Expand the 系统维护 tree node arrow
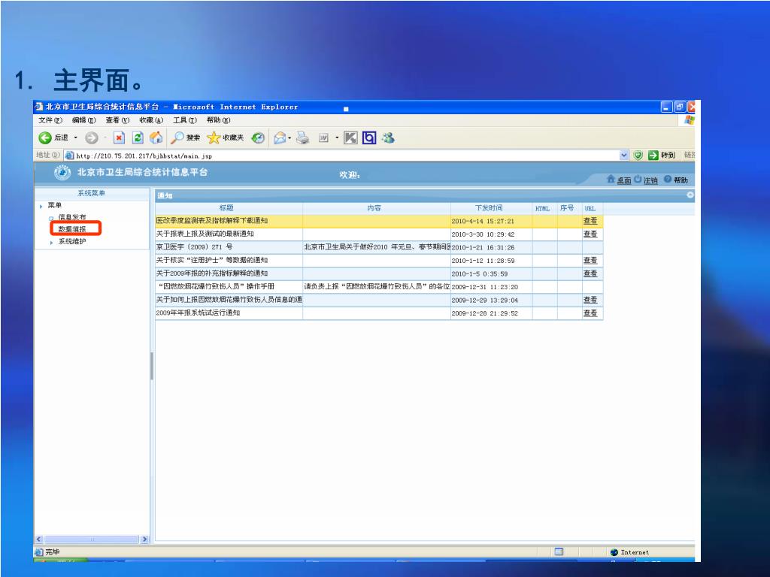 coord(52,242)
